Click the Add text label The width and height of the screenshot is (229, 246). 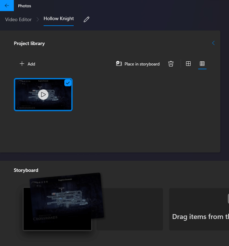click(x=31, y=64)
